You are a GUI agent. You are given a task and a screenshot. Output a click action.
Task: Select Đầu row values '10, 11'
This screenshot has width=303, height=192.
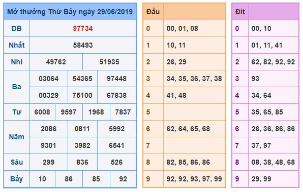176,45
